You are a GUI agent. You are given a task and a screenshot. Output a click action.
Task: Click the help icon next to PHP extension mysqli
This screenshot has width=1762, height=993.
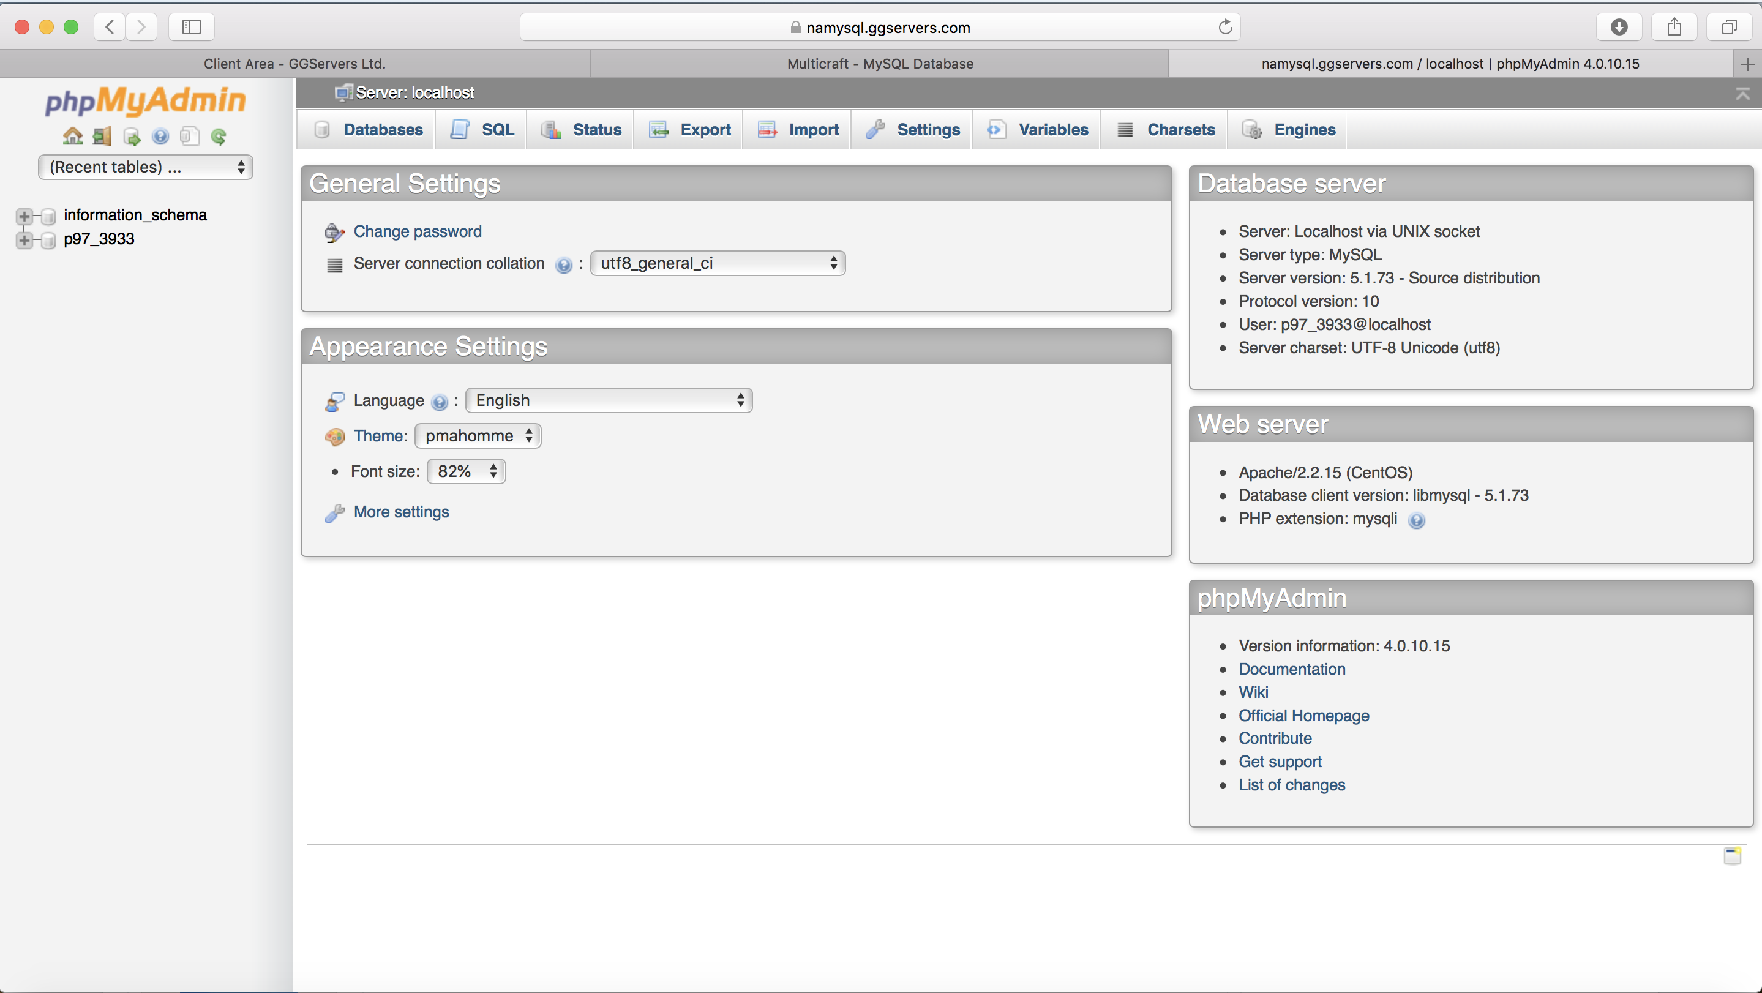(x=1417, y=520)
